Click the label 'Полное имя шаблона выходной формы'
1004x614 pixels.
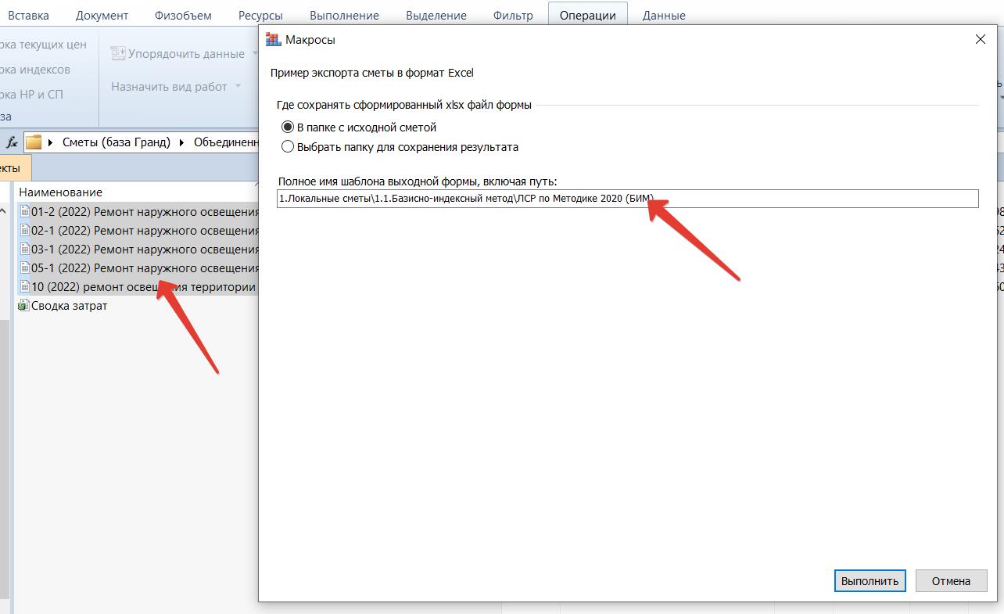418,181
